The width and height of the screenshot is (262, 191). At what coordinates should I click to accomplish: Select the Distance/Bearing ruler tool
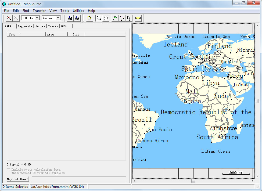(138, 18)
